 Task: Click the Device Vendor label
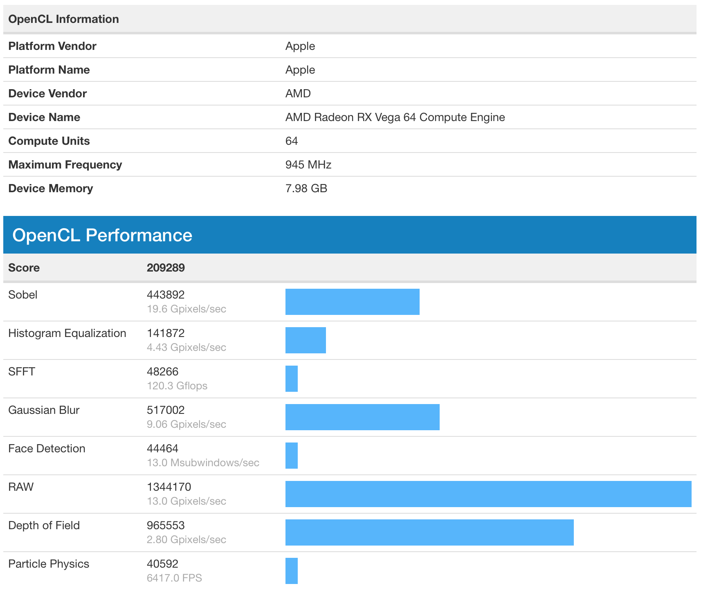coord(47,94)
